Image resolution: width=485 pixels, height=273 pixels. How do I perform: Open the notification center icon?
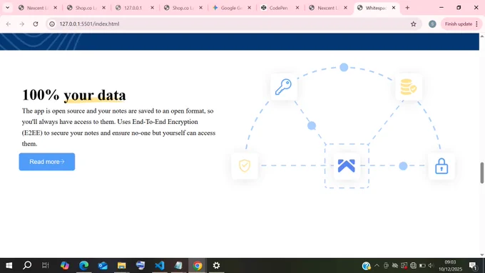coord(474,265)
